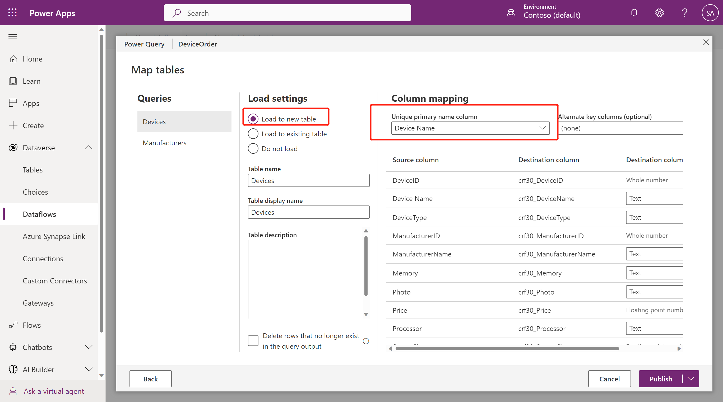Select Load to existing table option
This screenshot has height=402, width=723.
coord(253,134)
